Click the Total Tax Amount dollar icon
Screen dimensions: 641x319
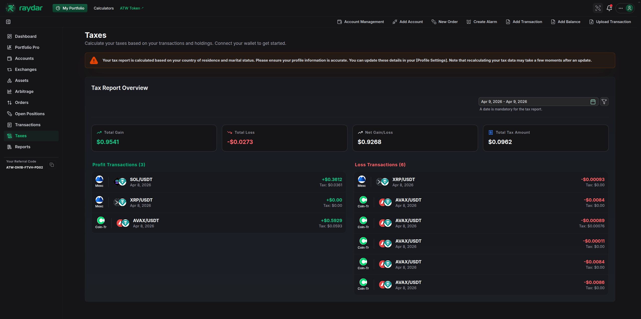point(491,132)
